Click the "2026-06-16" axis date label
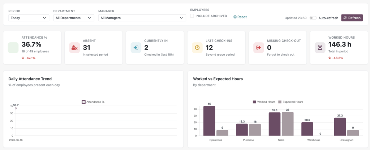This screenshot has width=370, height=150. [x=16, y=140]
